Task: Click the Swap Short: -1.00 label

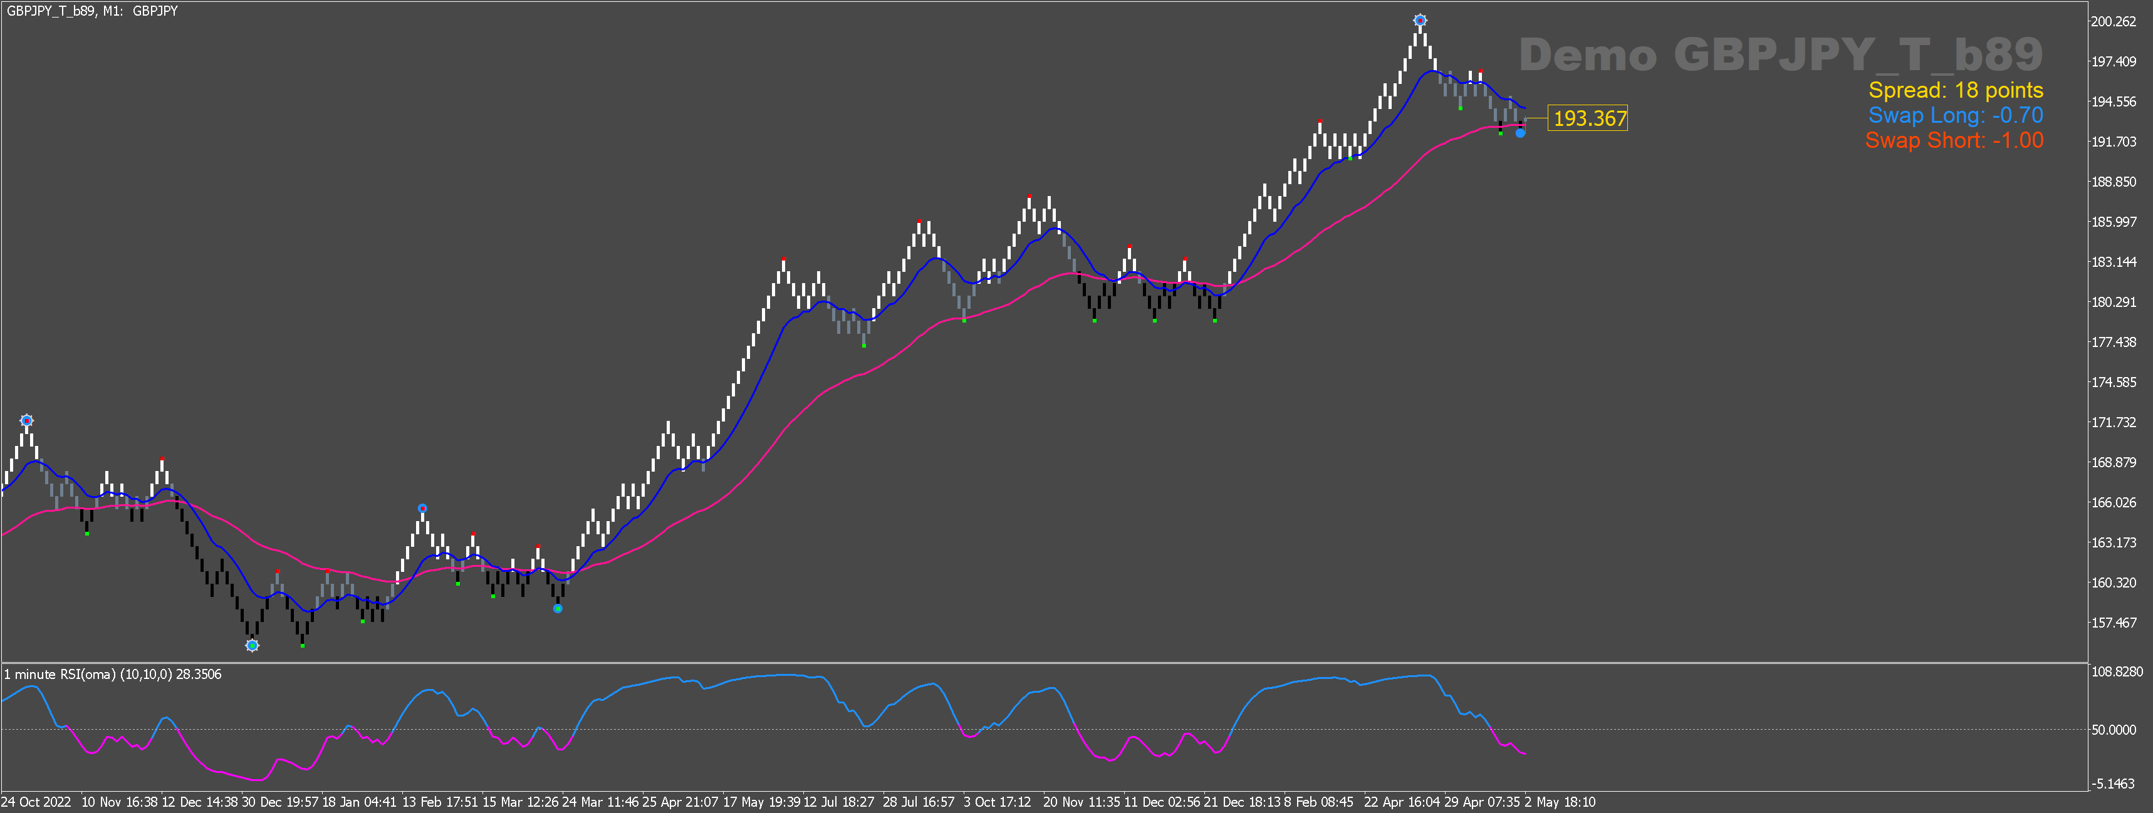Action: pos(1953,140)
